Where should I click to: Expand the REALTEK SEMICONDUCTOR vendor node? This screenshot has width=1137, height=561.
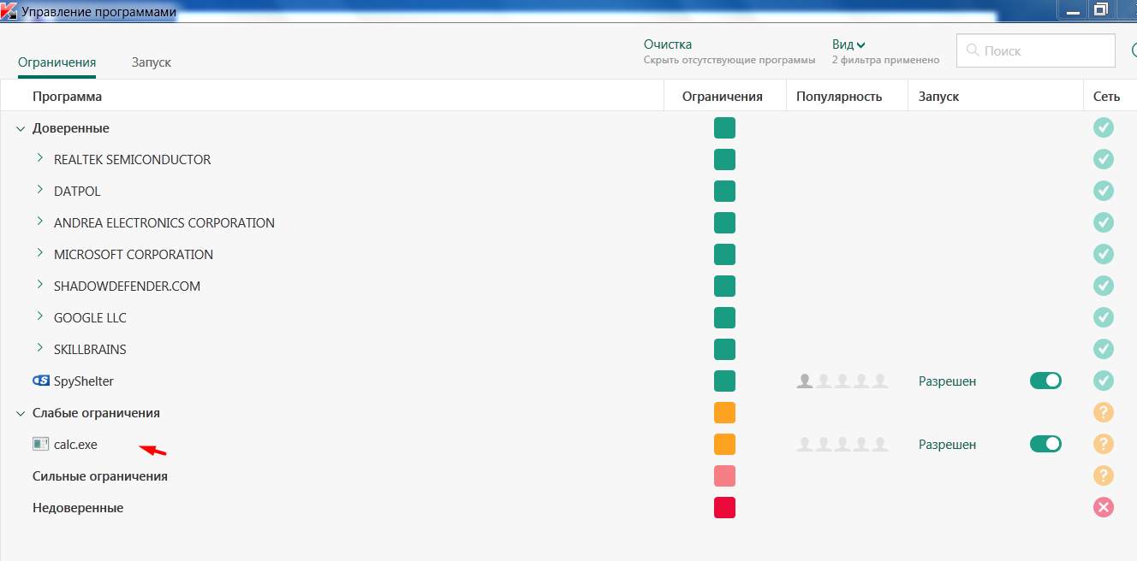pos(40,159)
